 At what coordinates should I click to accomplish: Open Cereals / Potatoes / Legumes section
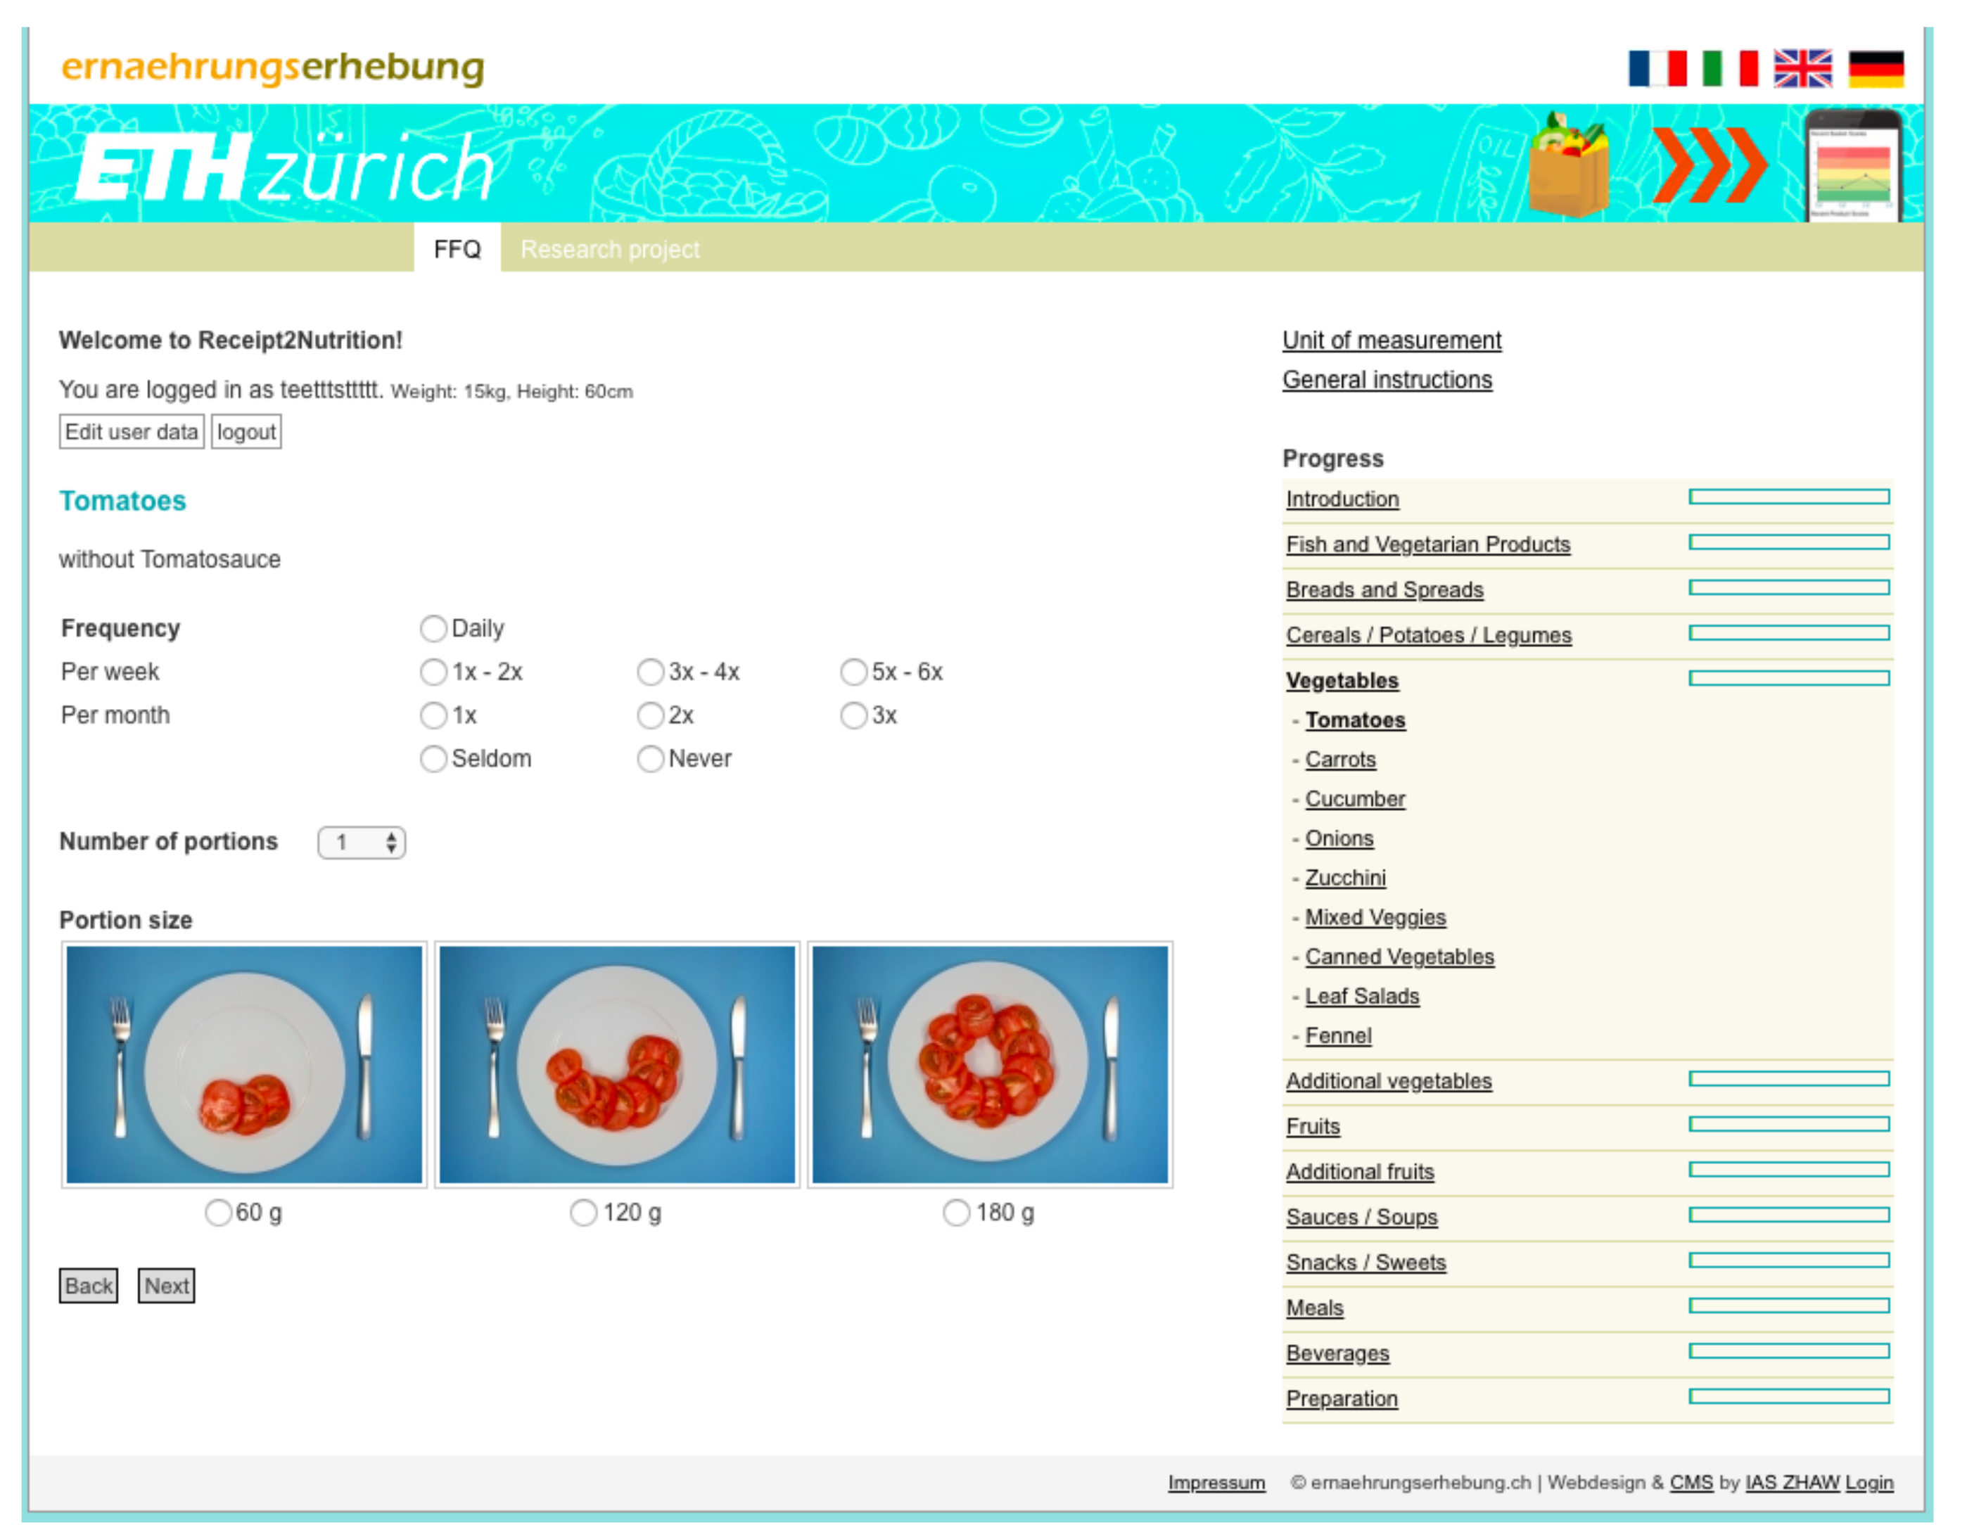(x=1429, y=635)
